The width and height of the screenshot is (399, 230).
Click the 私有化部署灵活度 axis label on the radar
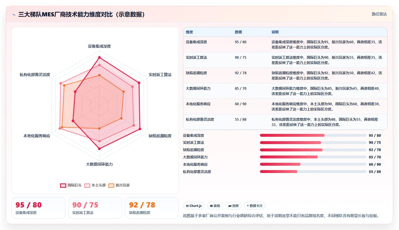coord(35,75)
